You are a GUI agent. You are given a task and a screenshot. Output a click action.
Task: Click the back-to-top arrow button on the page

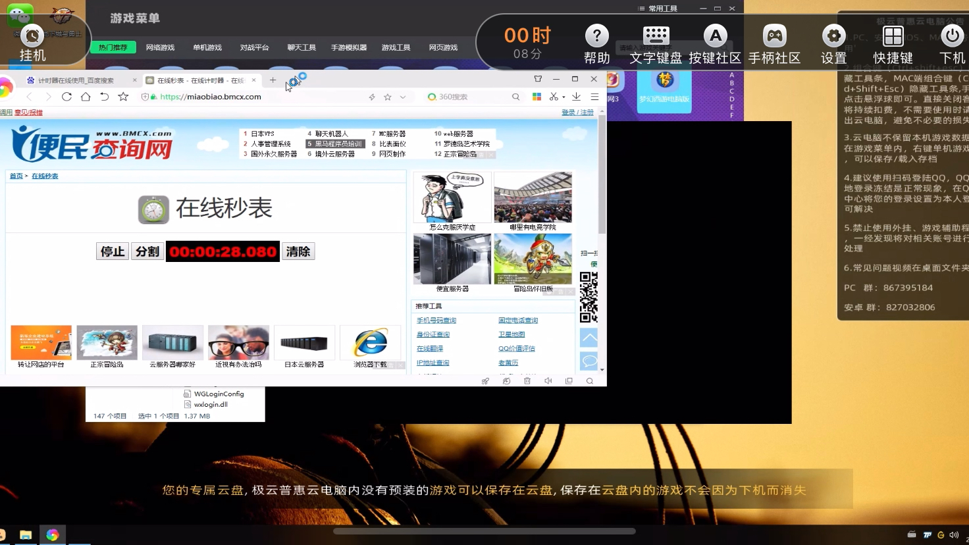589,338
